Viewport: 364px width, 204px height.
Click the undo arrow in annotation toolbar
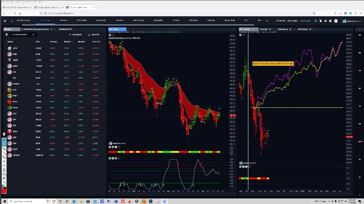click(x=4, y=166)
